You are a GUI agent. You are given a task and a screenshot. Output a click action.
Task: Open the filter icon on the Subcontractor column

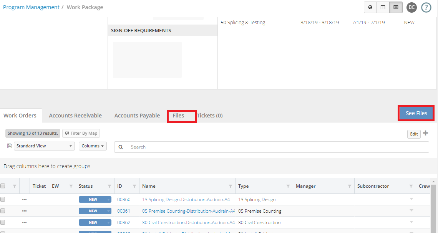411,186
